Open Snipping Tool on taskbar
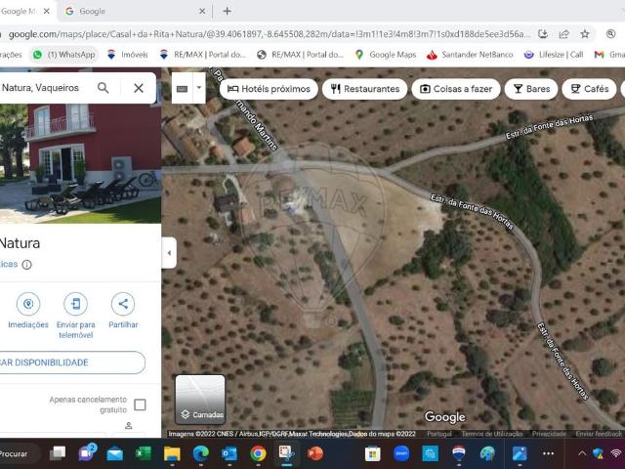The width and height of the screenshot is (625, 469). (286, 452)
